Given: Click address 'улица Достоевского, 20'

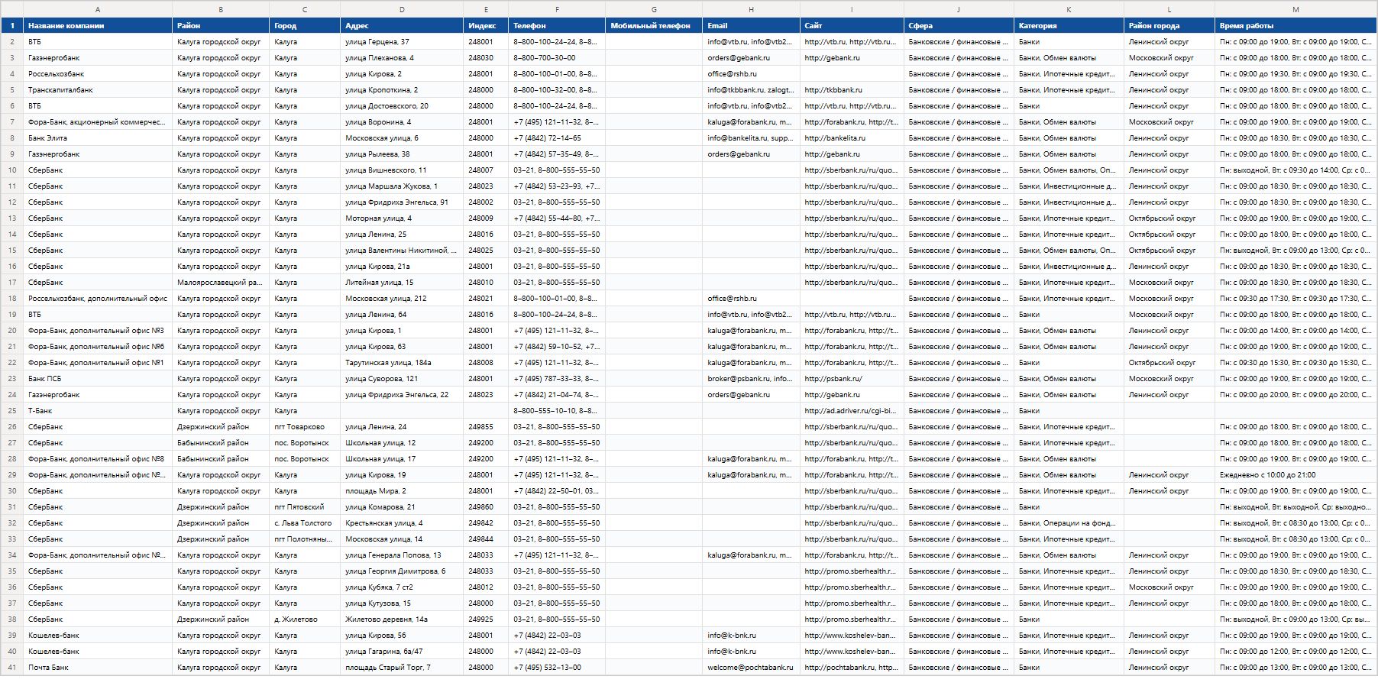Looking at the screenshot, I should tap(402, 106).
